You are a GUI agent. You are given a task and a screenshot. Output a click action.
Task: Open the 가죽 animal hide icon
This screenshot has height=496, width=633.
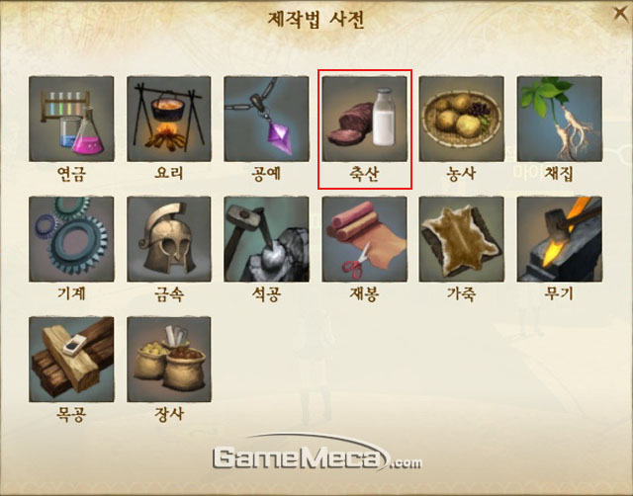click(462, 239)
